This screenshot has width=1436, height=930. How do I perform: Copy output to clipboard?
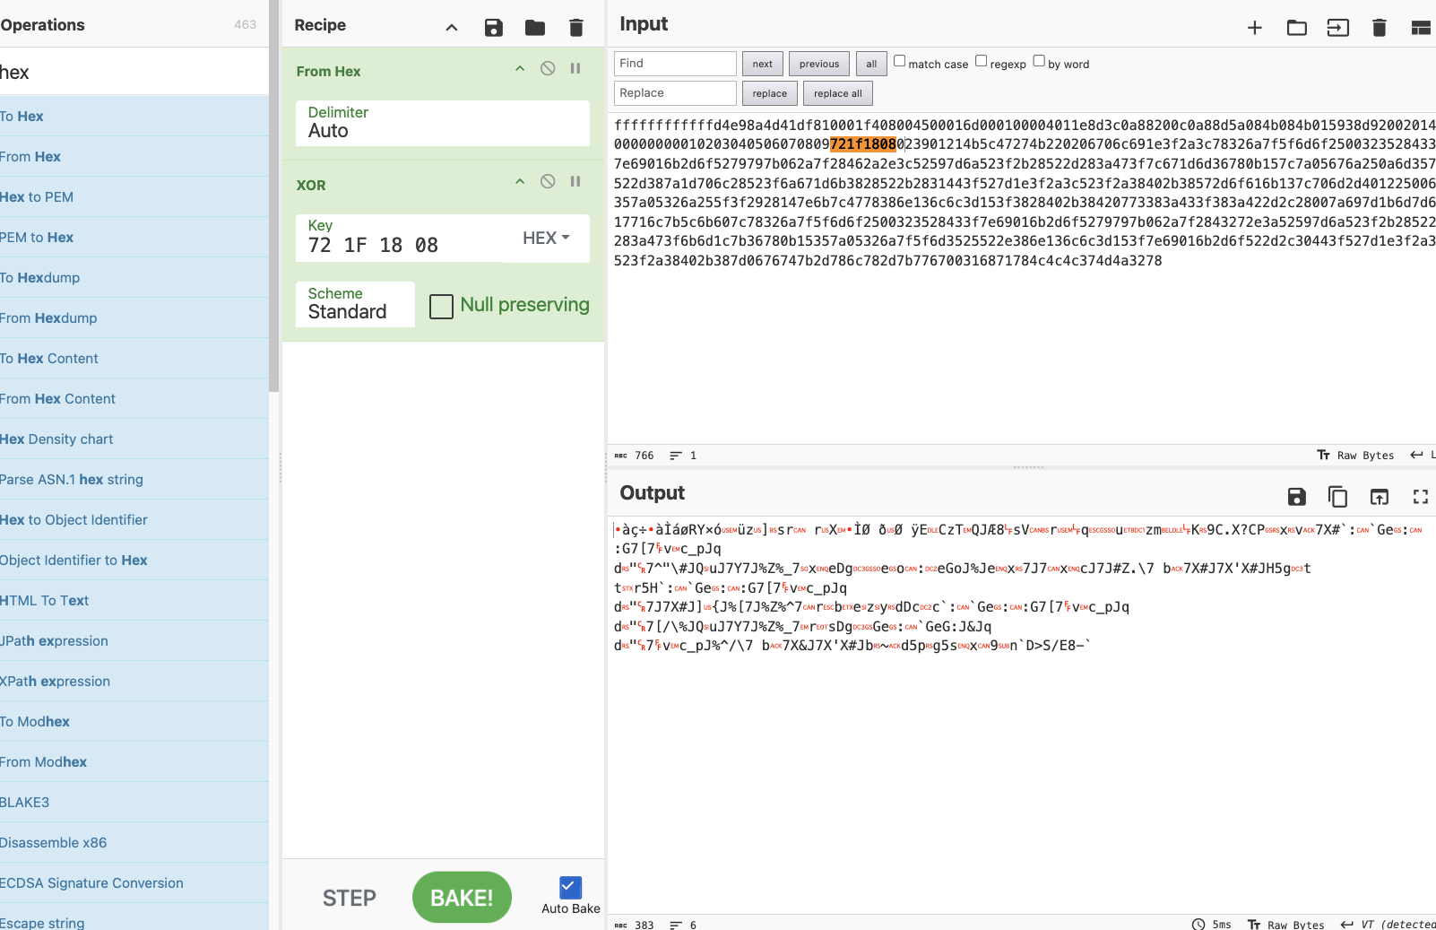point(1337,497)
